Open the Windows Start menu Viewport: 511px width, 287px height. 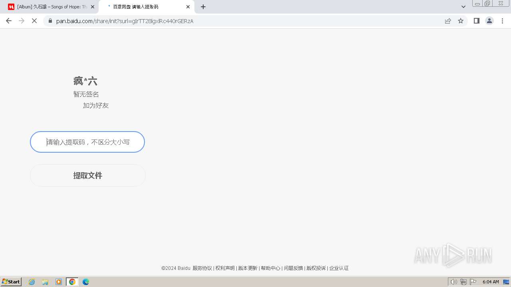tap(11, 282)
